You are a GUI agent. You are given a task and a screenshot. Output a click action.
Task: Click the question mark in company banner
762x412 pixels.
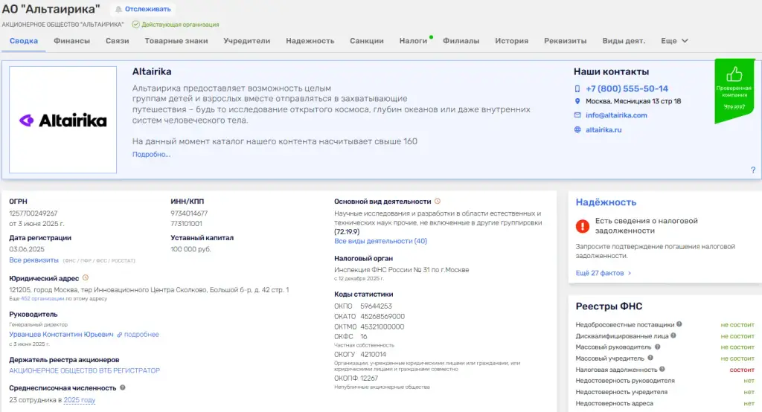tap(753, 170)
